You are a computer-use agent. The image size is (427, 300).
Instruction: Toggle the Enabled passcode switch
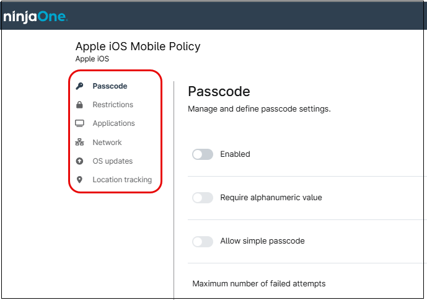(203, 154)
